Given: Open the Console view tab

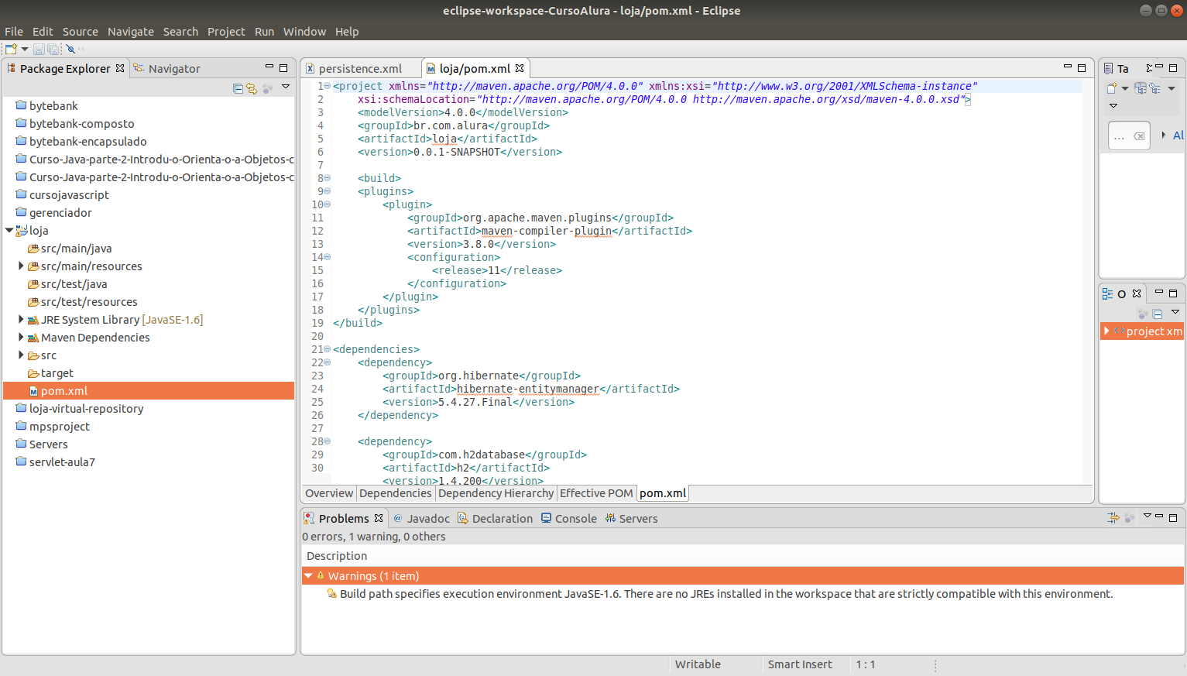Looking at the screenshot, I should 569,519.
